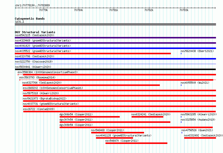Select the nsv4037731 gnomAD variant label
223x153 pixels.
click(x=51, y=104)
